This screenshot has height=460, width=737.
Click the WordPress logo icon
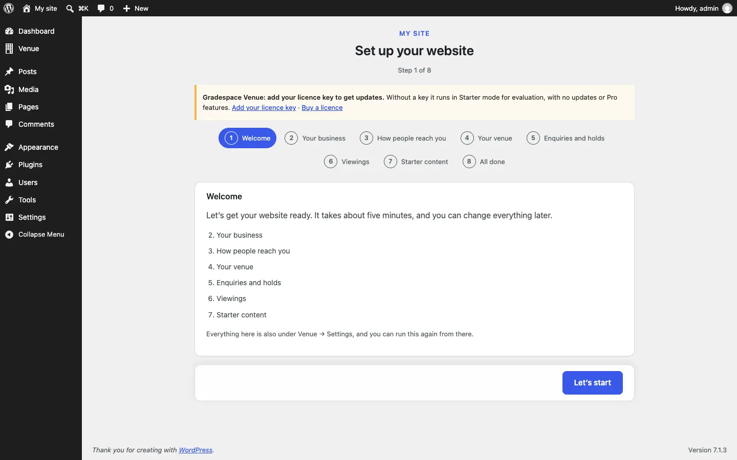pos(9,8)
